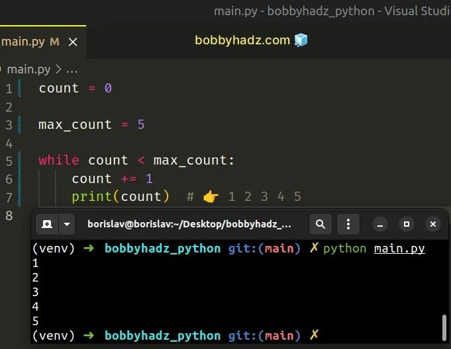Image resolution: width=451 pixels, height=349 pixels.
Task: Close the main.py tab
Action: click(73, 42)
